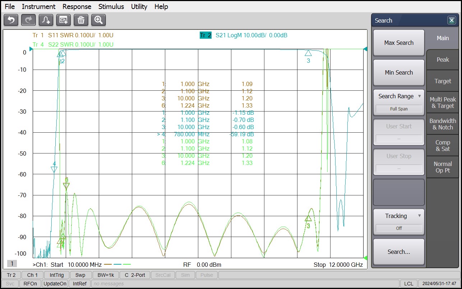Switch to the Target tab
This screenshot has width=462, height=289.
[x=443, y=81]
